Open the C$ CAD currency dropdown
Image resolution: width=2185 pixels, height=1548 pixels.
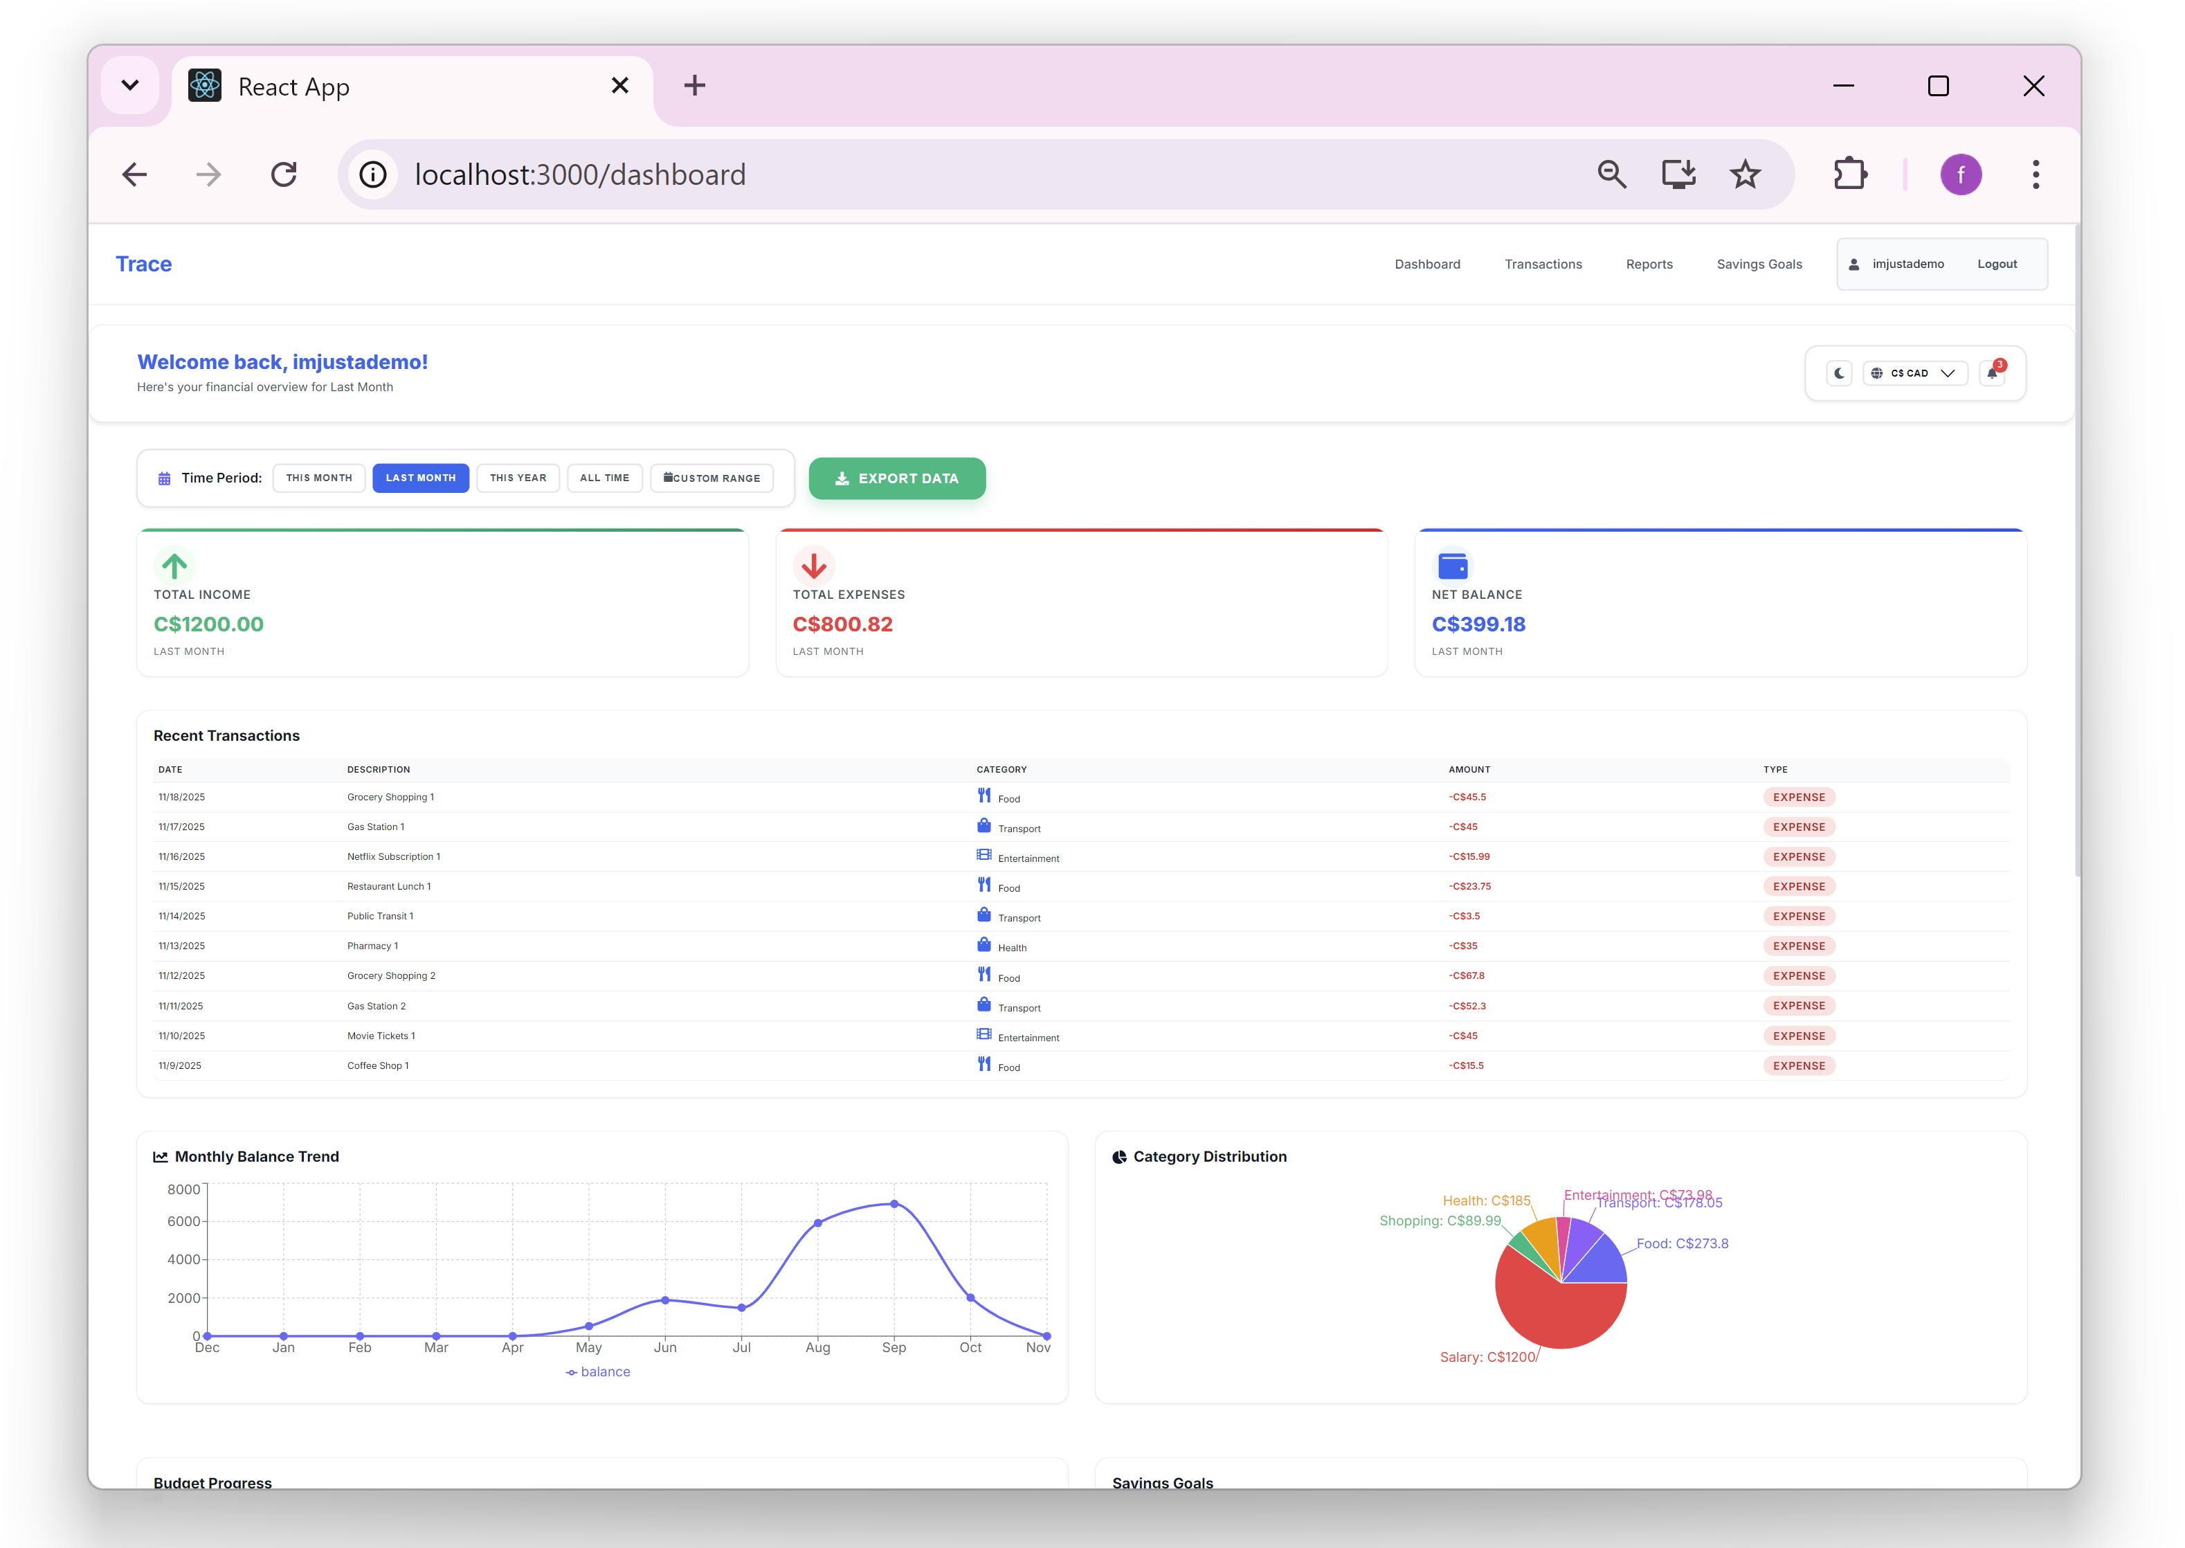coord(1914,372)
